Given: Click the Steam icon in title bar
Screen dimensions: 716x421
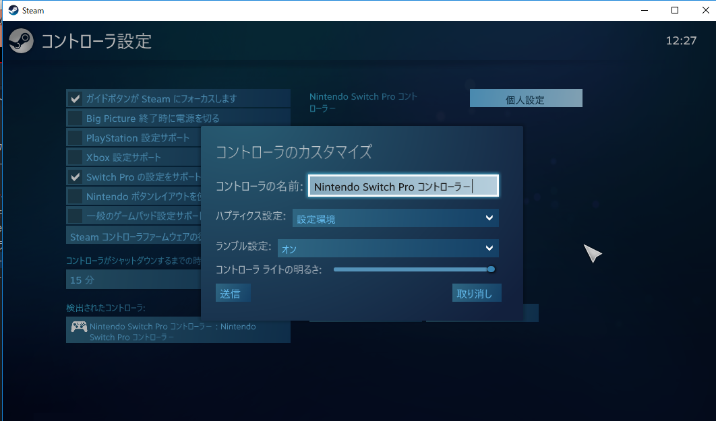Looking at the screenshot, I should (13, 10).
